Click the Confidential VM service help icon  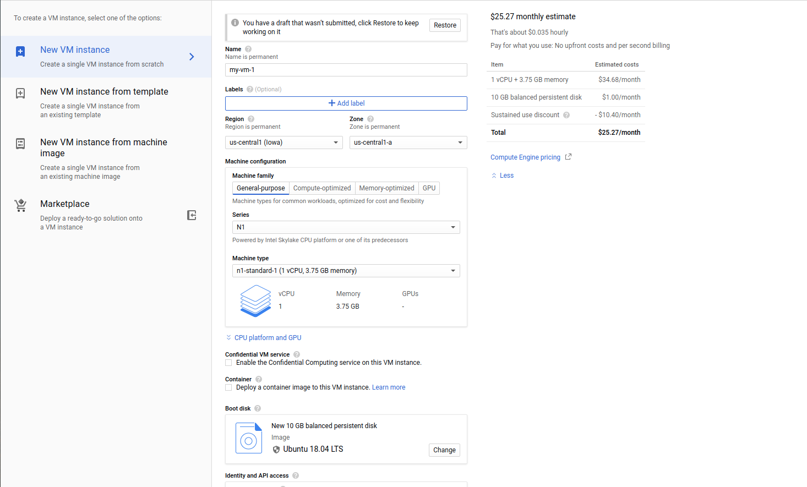coord(296,354)
